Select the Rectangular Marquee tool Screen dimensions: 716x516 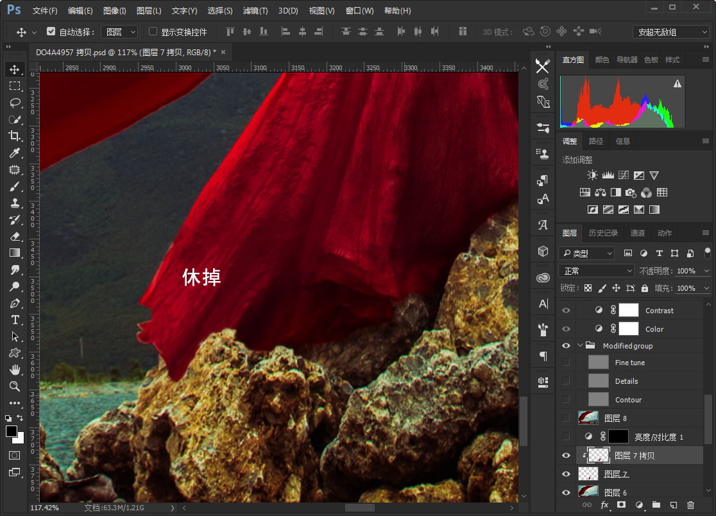(15, 86)
